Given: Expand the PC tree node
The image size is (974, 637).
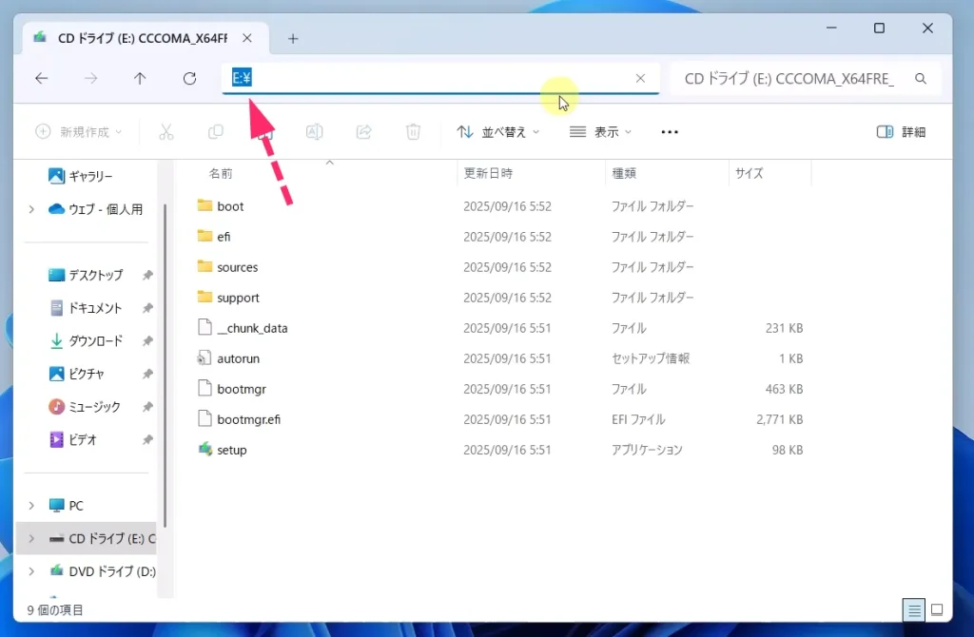Looking at the screenshot, I should click(x=31, y=506).
